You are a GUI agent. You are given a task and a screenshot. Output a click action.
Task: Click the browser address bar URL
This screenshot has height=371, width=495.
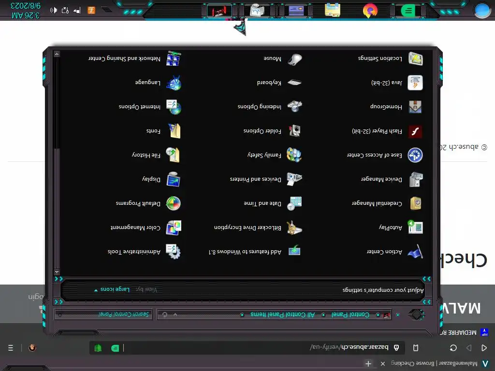click(x=349, y=347)
